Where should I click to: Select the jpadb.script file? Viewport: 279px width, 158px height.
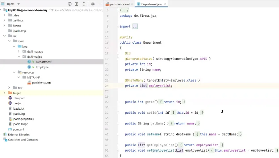[20, 124]
